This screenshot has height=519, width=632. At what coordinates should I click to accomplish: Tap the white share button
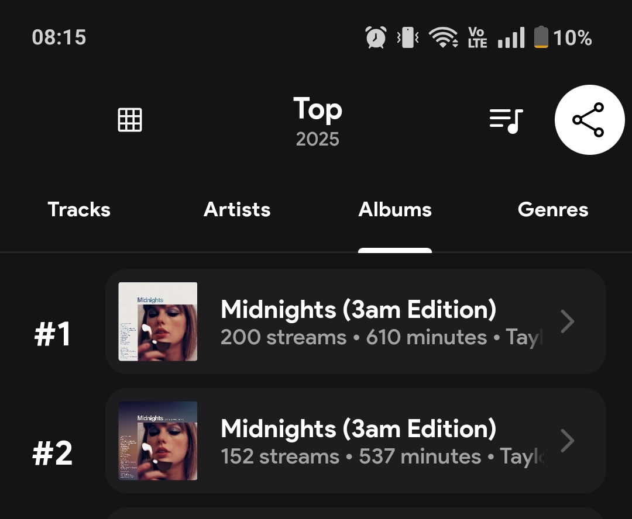point(589,120)
